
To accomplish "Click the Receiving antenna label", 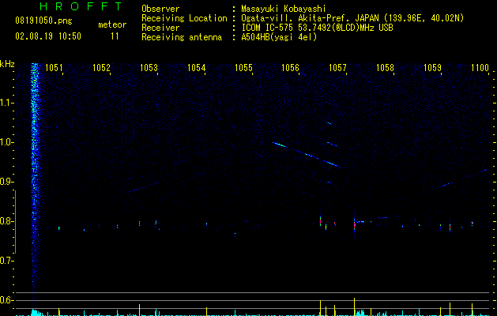I will coord(182,37).
